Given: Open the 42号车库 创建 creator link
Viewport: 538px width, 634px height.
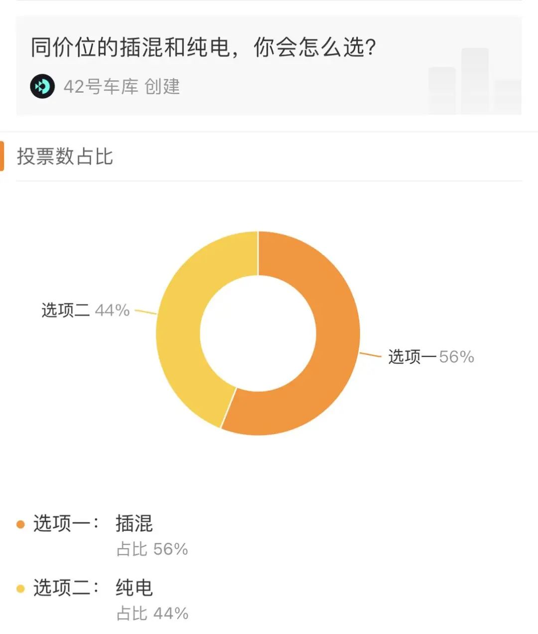Looking at the screenshot, I should point(121,87).
